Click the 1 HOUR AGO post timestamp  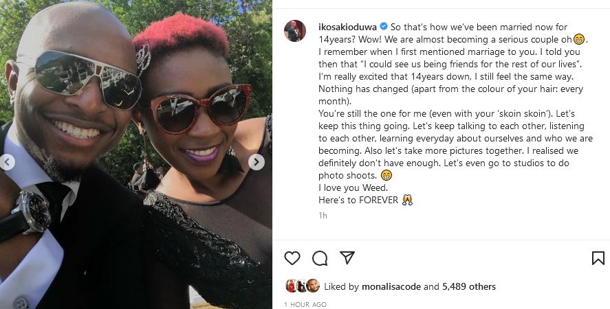tap(305, 304)
